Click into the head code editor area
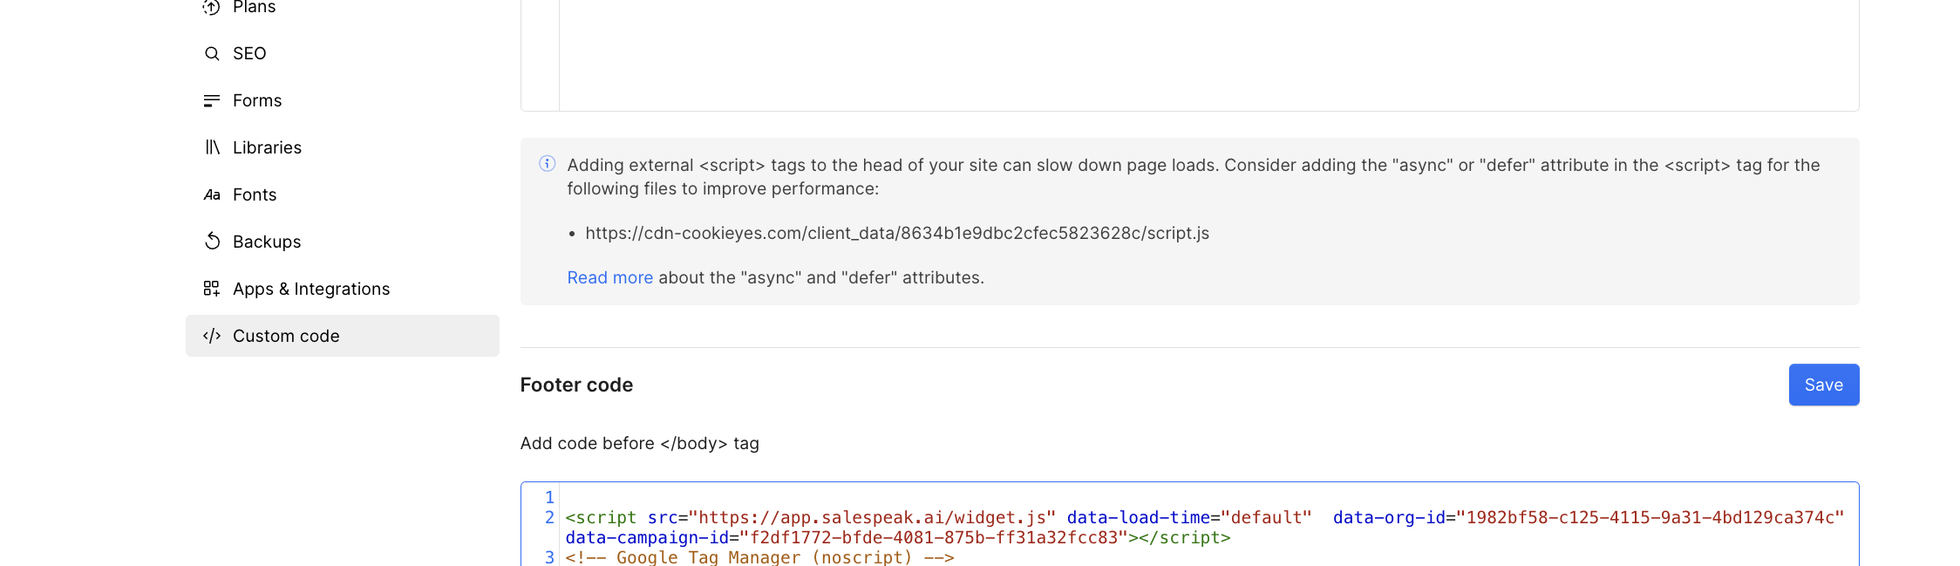1960x566 pixels. coord(1208,55)
